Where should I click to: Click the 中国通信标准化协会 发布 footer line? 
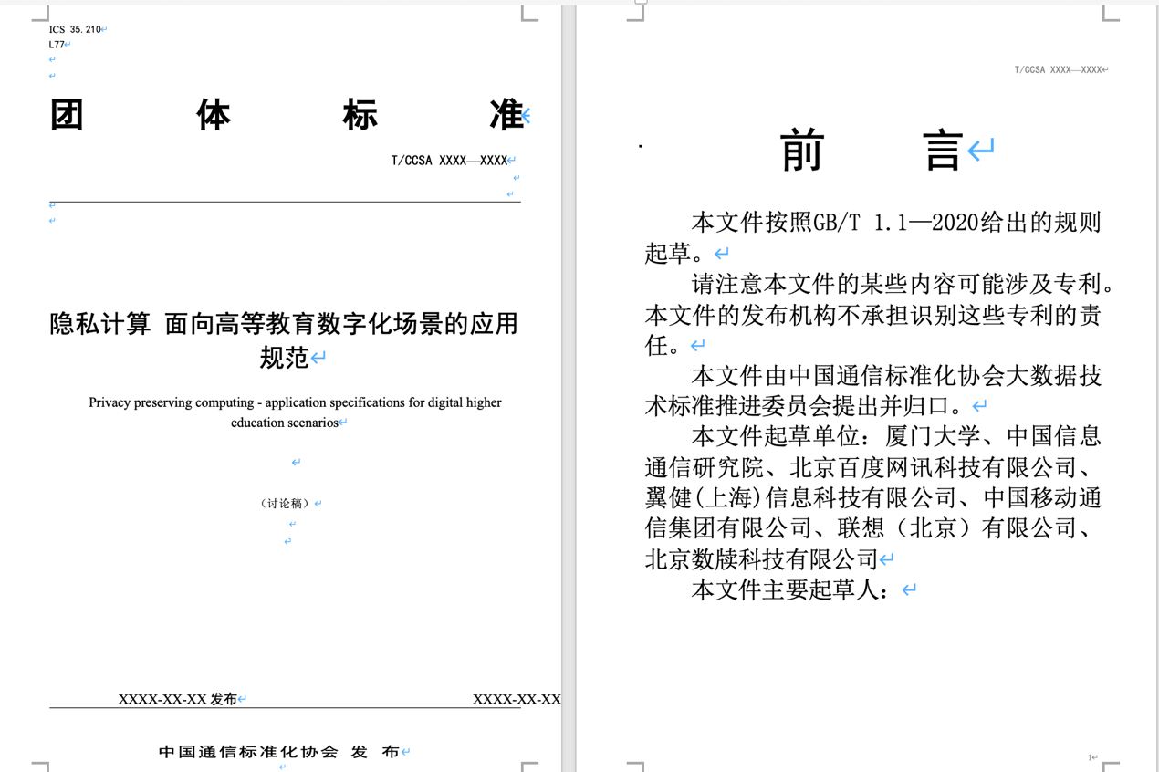pyautogui.click(x=278, y=752)
